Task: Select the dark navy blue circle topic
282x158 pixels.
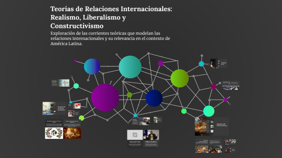Action: (154, 98)
